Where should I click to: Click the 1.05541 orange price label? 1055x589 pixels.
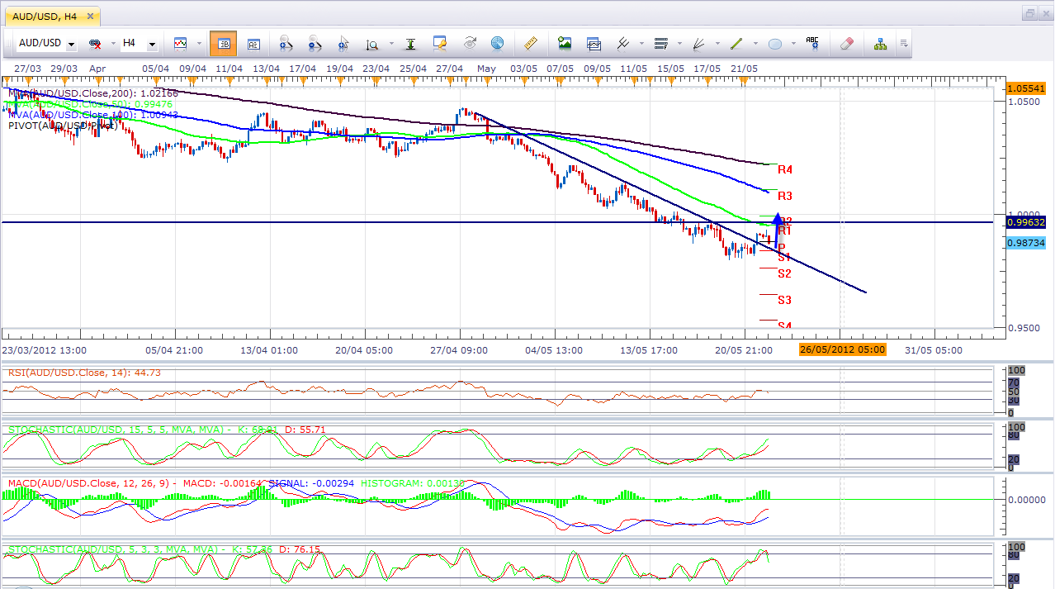1026,88
